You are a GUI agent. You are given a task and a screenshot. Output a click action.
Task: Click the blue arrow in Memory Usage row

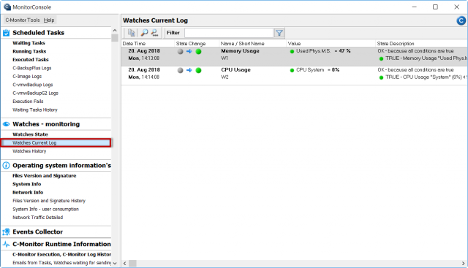point(189,51)
